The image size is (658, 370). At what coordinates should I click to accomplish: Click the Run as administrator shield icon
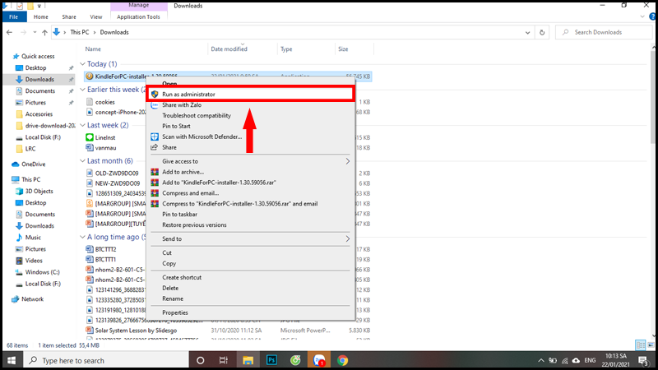(x=155, y=95)
